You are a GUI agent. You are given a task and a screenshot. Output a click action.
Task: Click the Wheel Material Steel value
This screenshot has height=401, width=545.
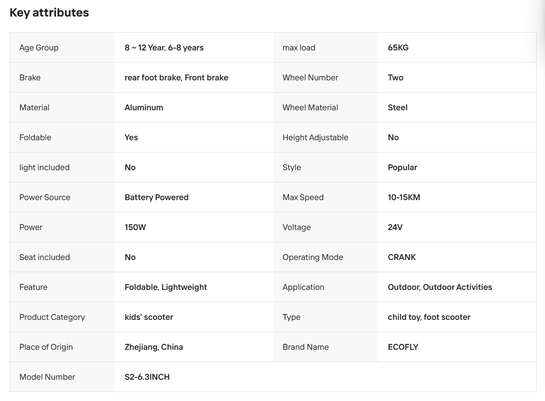click(x=398, y=108)
